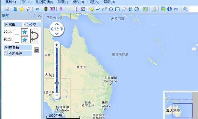Open the 探索 menu
This screenshot has height=119, width=198.
(x=63, y=2)
